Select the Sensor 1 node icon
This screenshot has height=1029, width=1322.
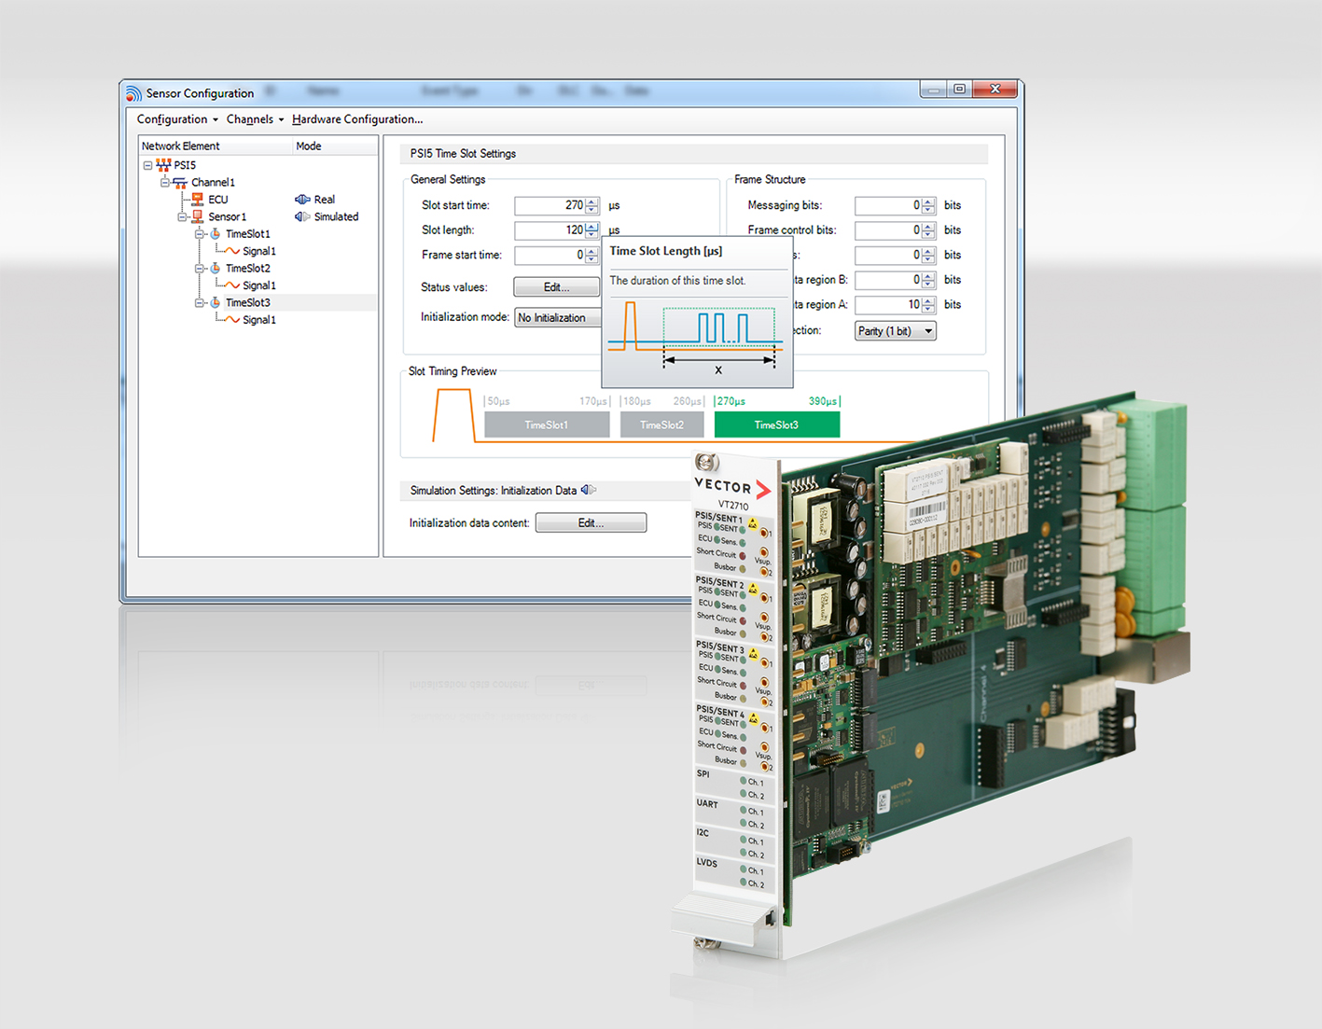[x=199, y=216]
